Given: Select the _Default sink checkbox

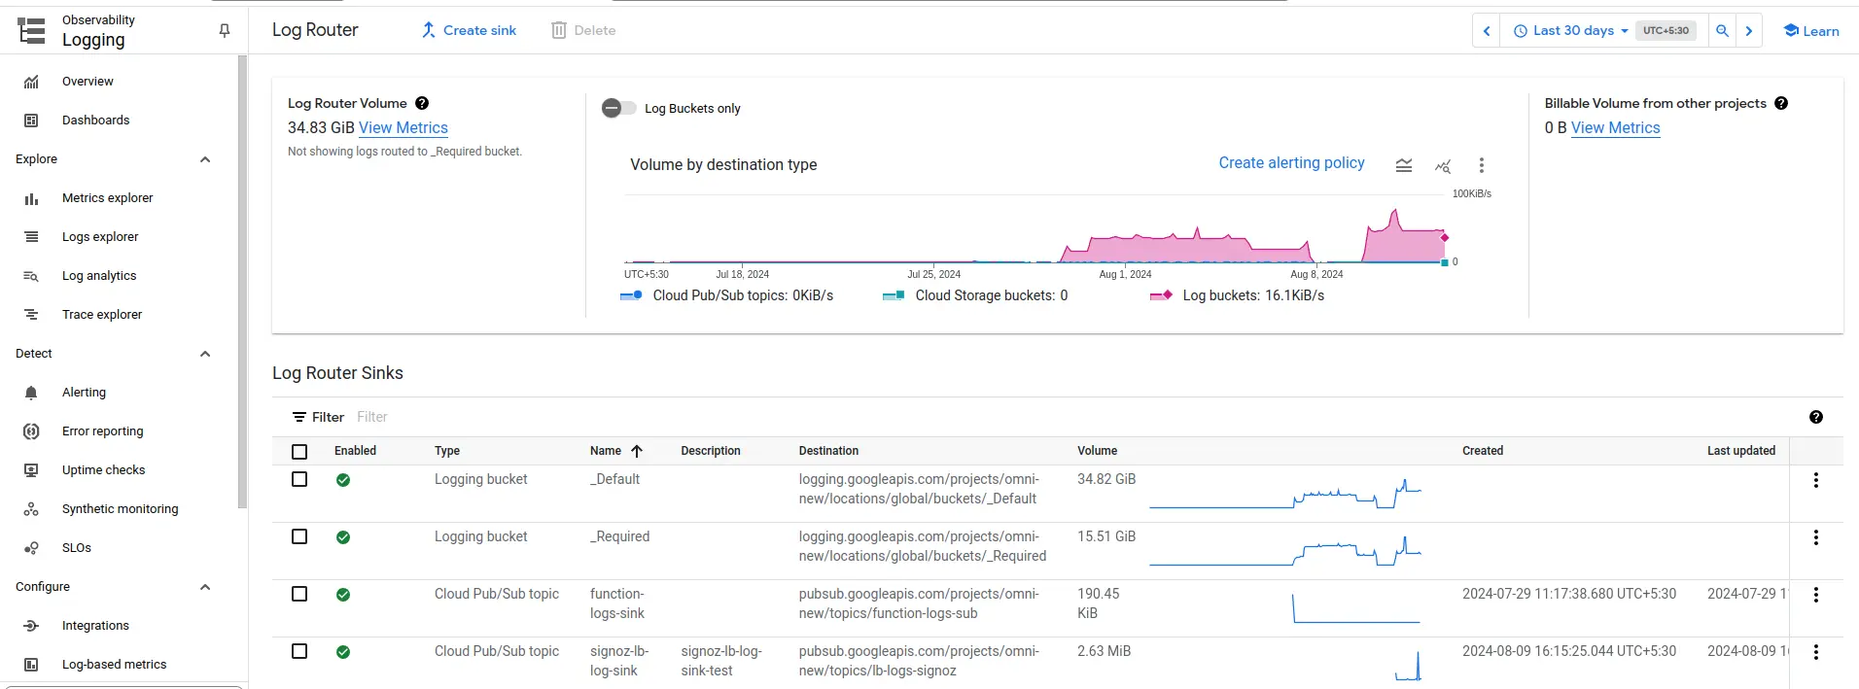Looking at the screenshot, I should click(299, 479).
